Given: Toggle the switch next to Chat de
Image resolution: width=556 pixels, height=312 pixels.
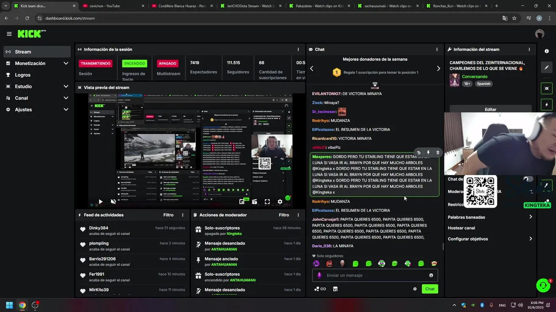Looking at the screenshot, I should click(528, 179).
